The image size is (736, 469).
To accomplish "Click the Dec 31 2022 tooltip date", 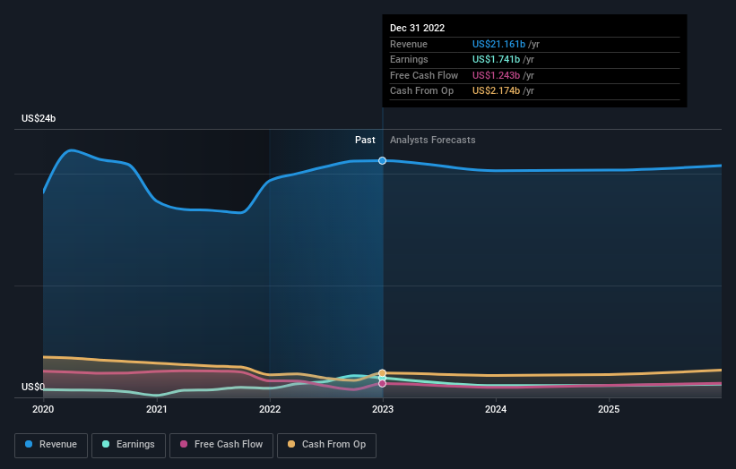I will (417, 28).
